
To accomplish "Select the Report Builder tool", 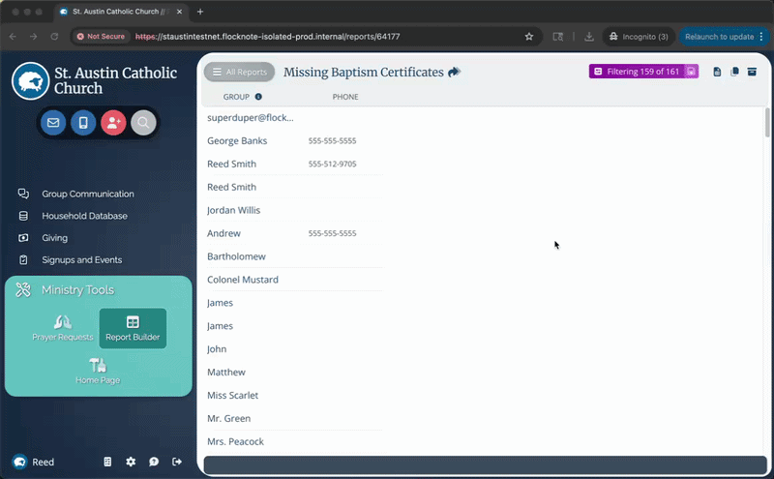I will point(133,328).
